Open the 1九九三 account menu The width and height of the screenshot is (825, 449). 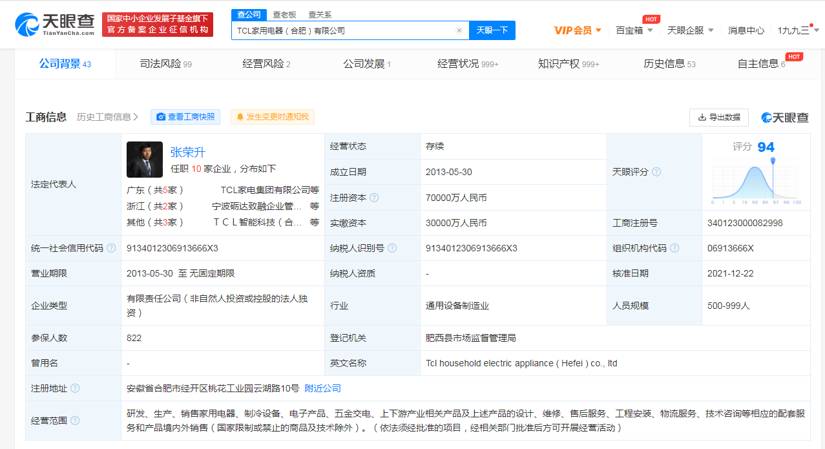tap(798, 30)
